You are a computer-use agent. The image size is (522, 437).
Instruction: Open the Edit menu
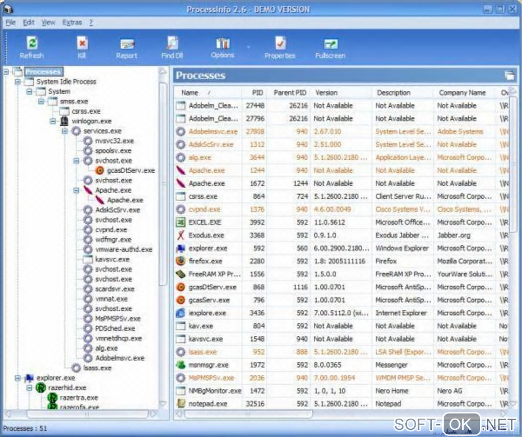point(29,22)
